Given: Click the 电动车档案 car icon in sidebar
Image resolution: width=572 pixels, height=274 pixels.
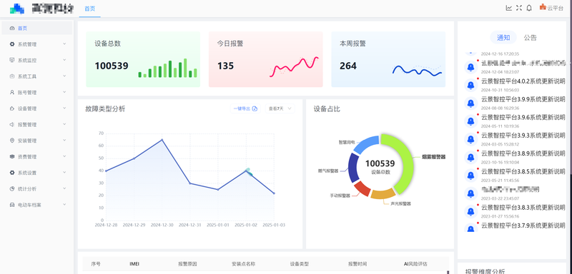Looking at the screenshot, I should click(x=12, y=205).
